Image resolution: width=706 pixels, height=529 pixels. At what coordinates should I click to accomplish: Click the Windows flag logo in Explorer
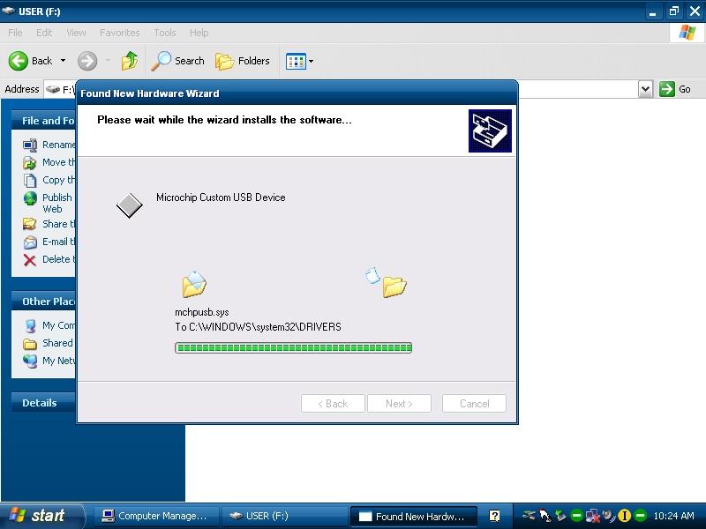click(687, 33)
